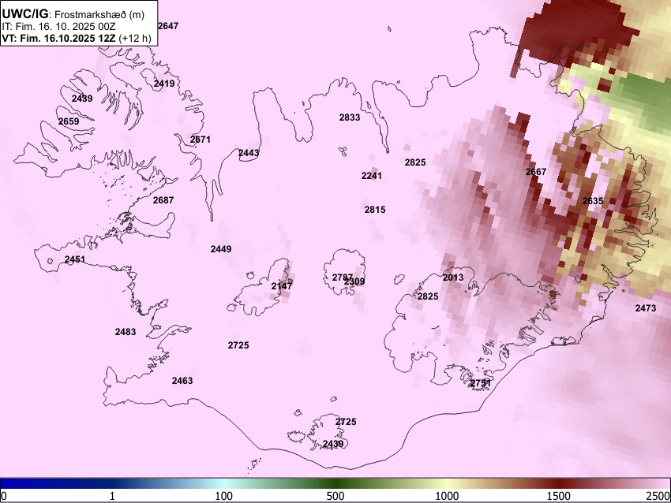The image size is (671, 503).
Task: Click the 2500 label on the color scale
Action: [658, 496]
